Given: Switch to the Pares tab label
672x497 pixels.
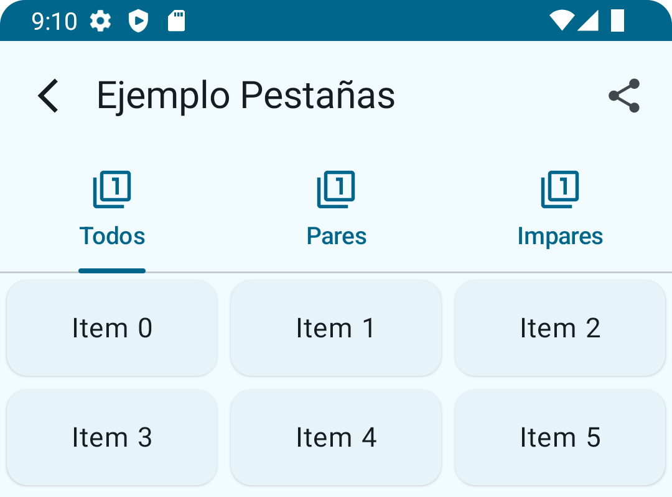Looking at the screenshot, I should coord(336,236).
